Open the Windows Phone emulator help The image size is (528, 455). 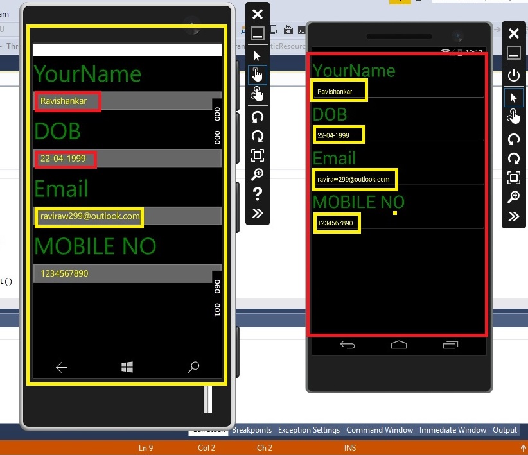(257, 194)
